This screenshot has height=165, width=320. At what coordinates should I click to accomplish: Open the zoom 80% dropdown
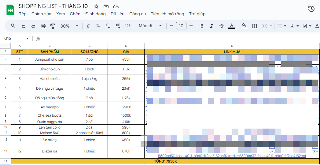(x=69, y=26)
